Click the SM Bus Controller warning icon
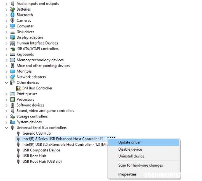Screen dimensions: 202x181 (18, 88)
